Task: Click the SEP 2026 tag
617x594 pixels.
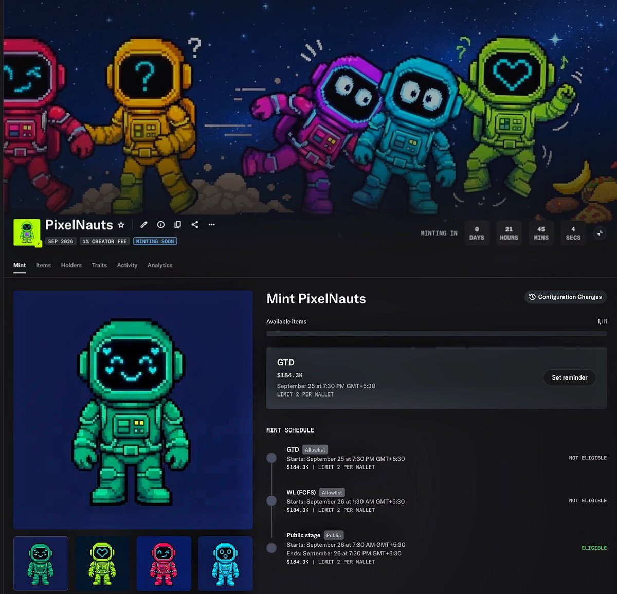Action: 61,241
